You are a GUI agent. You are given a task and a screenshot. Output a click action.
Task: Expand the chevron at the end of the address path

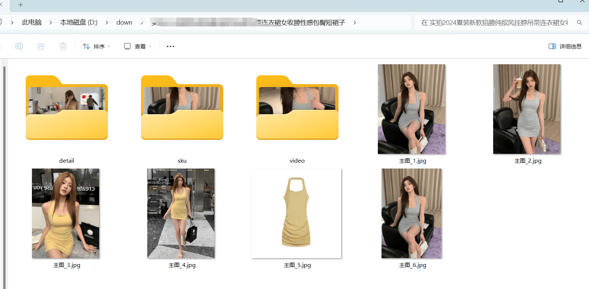point(355,22)
